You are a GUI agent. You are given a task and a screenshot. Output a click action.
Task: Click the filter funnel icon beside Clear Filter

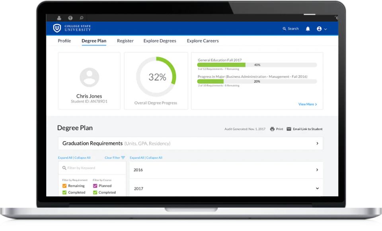coord(123,157)
